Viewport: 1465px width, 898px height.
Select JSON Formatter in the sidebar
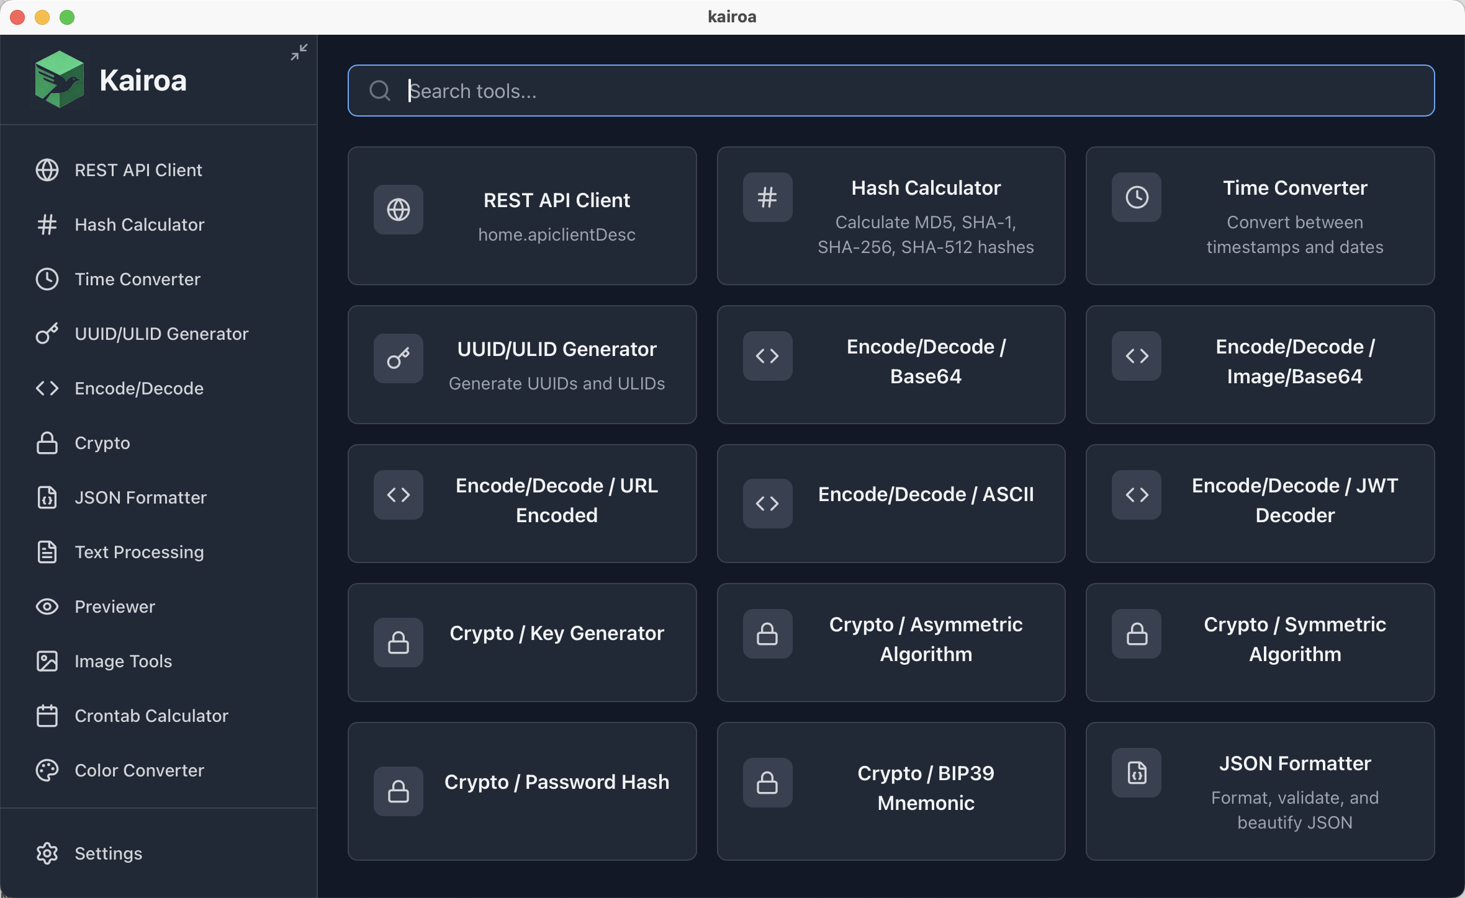coord(141,497)
